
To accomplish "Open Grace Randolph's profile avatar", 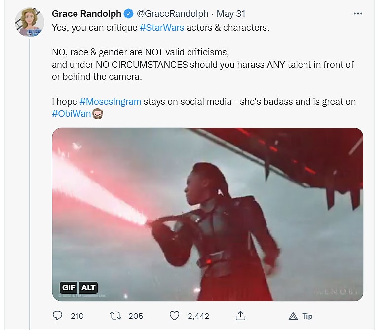I will (x=29, y=22).
